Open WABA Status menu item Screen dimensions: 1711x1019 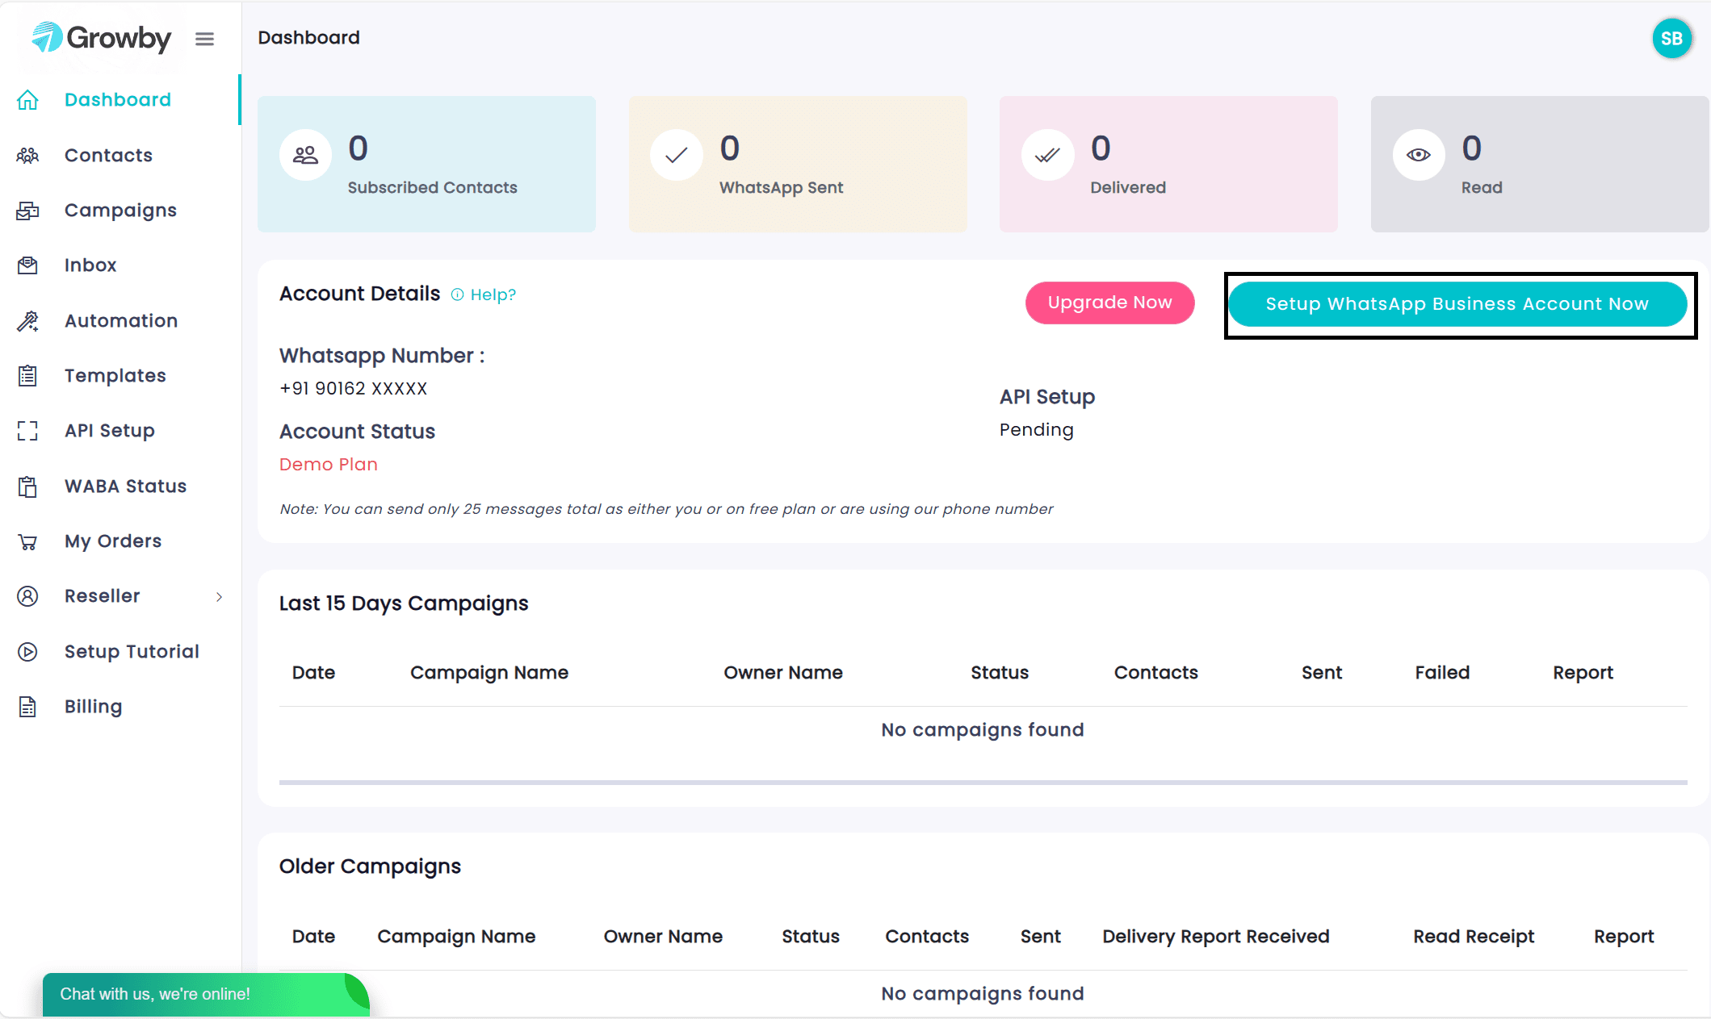tap(126, 487)
